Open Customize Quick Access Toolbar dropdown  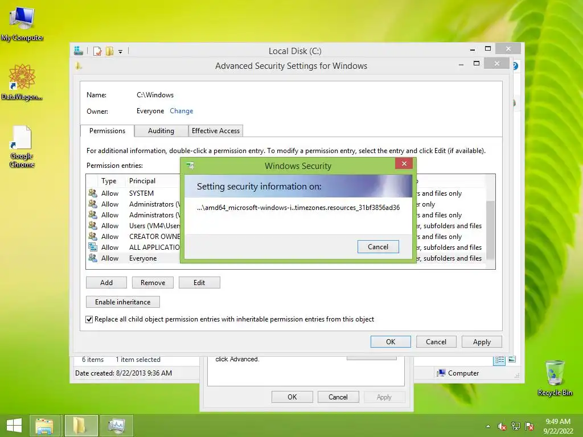point(121,52)
